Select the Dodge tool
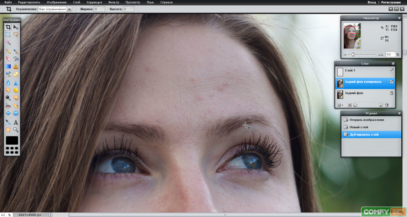Screen dimensions: 407x217 [x=8, y=98]
